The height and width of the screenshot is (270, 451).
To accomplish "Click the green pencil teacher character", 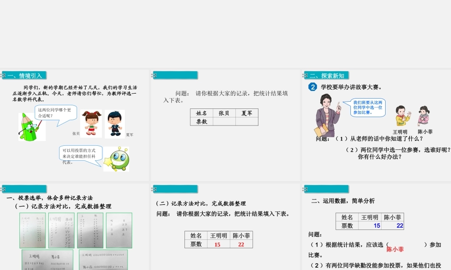I will 30,127.
